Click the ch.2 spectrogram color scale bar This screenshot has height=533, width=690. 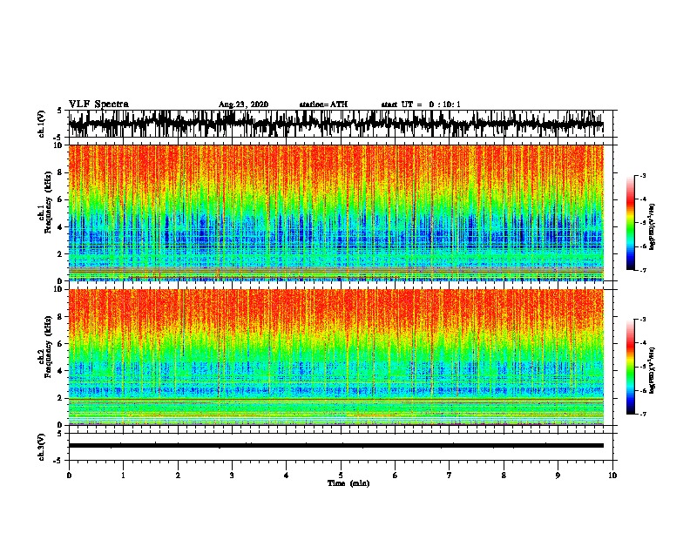pyautogui.click(x=631, y=367)
